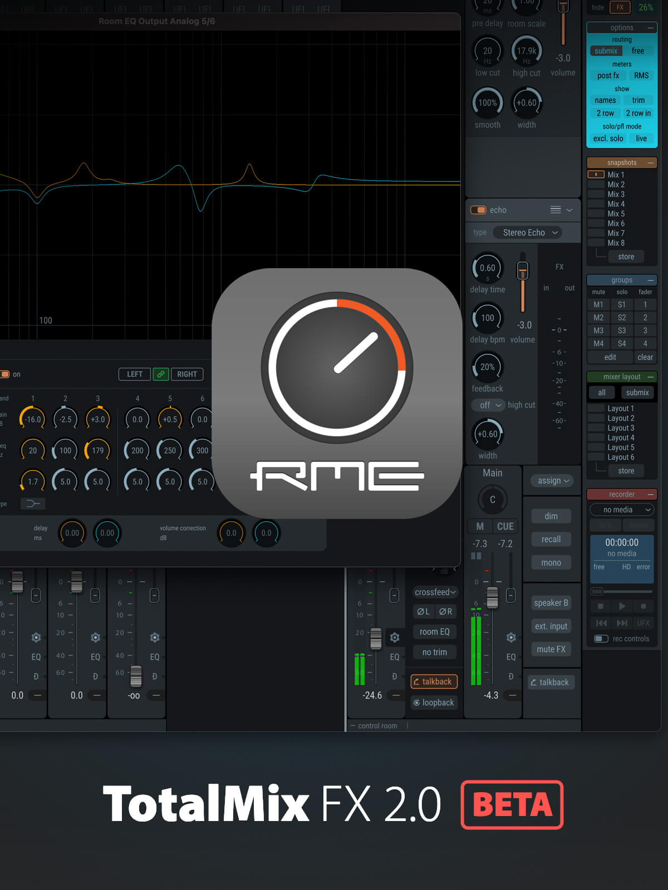The image size is (668, 890).
Task: Invert phase with the ØL button
Action: pyautogui.click(x=423, y=611)
